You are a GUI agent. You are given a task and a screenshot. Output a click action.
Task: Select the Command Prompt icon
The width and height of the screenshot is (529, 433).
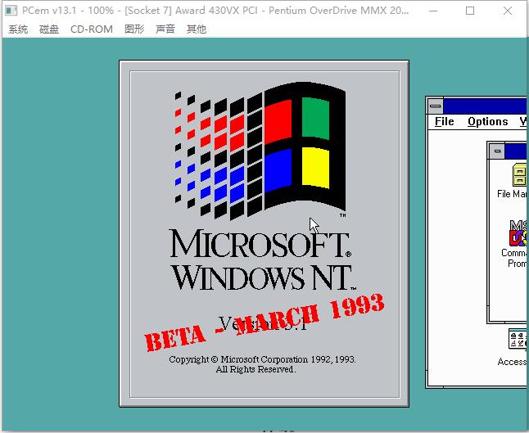518,233
